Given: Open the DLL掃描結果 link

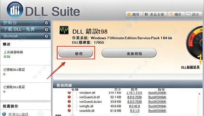Looking at the screenshot, I should pos(190,67).
